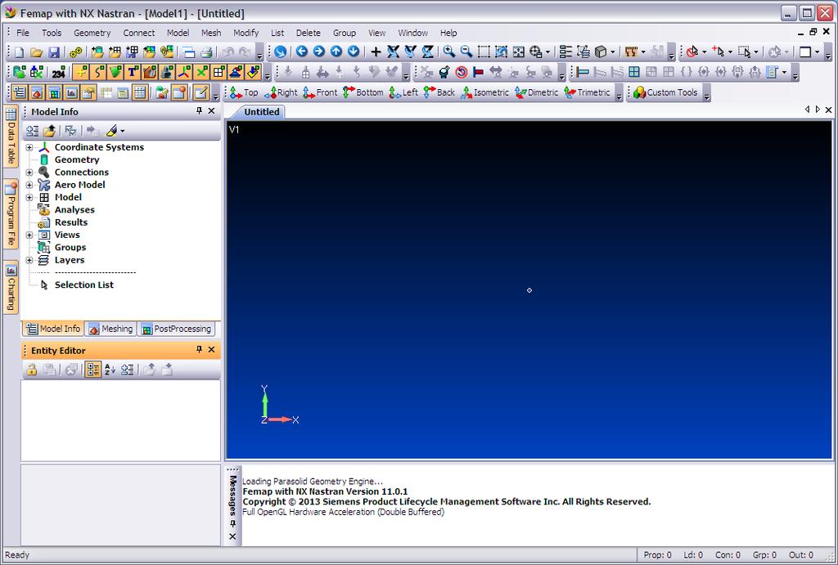Switch to Trimetric view
Viewport: 838px width, 565px height.
tap(587, 92)
